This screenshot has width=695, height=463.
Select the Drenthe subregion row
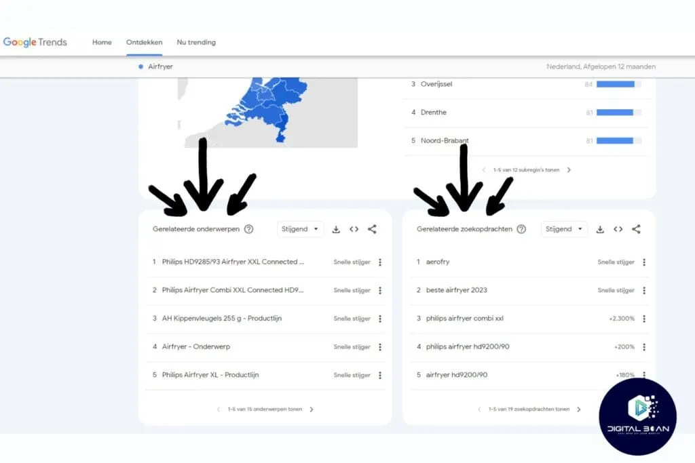tap(527, 113)
